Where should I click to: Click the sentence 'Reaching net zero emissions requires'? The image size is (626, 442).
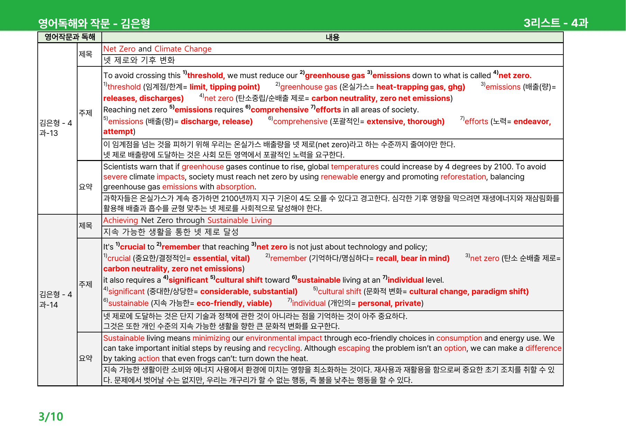(261, 109)
